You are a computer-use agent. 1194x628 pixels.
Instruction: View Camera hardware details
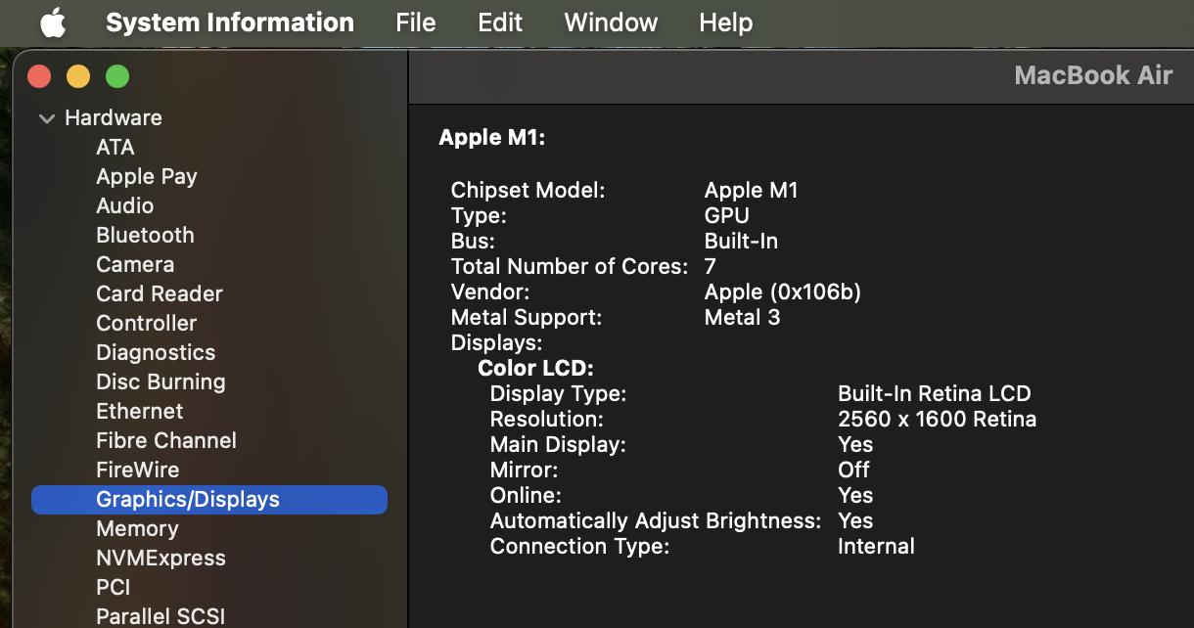(x=135, y=264)
